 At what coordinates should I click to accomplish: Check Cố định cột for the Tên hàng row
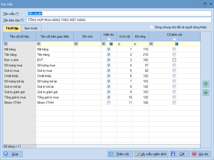point(174,55)
